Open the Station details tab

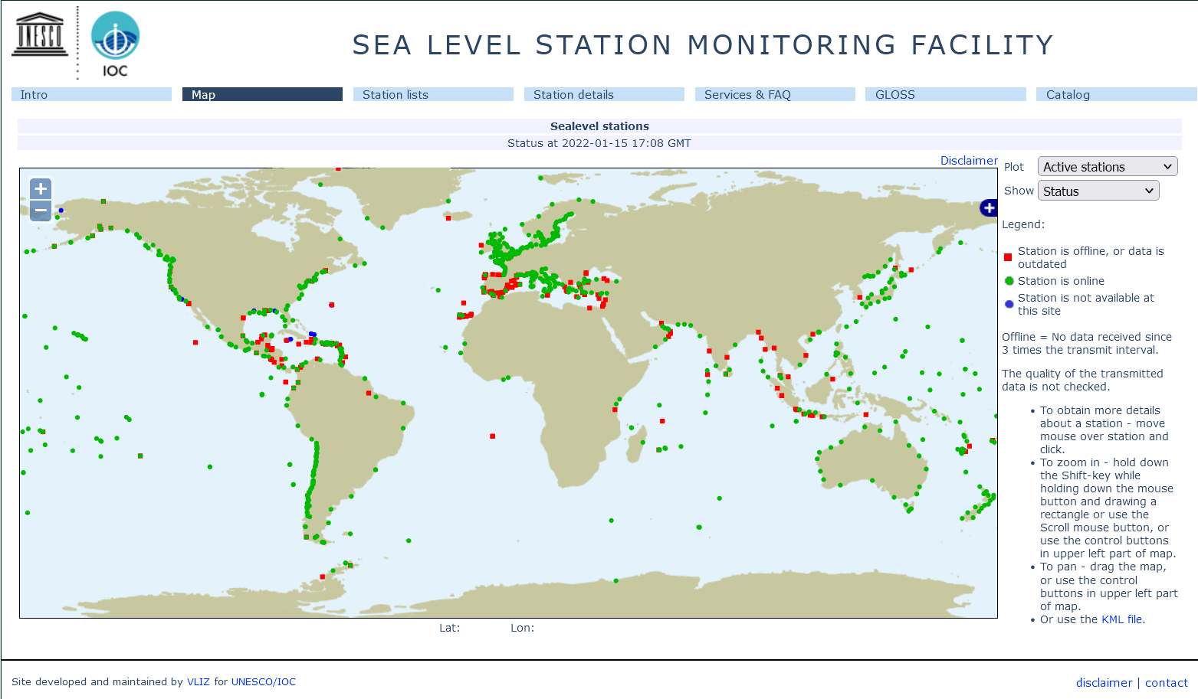pyautogui.click(x=604, y=94)
